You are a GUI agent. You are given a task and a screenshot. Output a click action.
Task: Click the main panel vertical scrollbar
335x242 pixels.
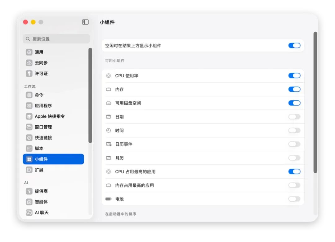315,102
